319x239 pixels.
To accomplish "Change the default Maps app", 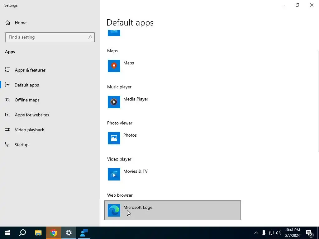I will tap(173, 66).
